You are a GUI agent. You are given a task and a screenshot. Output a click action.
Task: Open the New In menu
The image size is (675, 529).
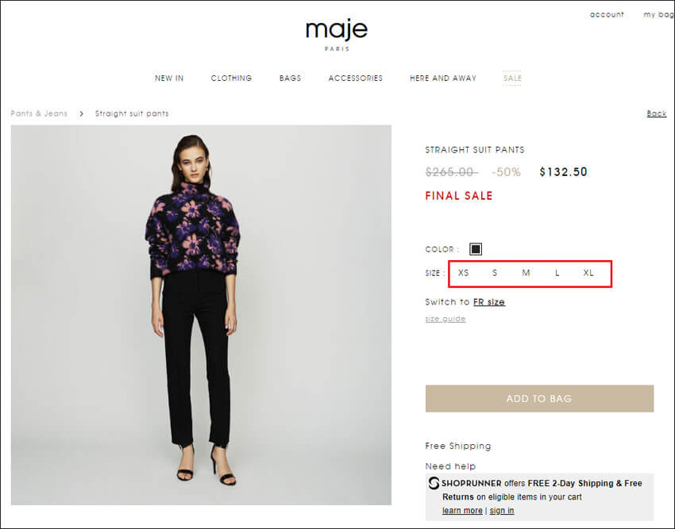(x=169, y=79)
